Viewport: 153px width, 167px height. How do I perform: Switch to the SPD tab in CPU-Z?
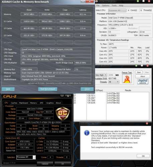(x=41, y=103)
